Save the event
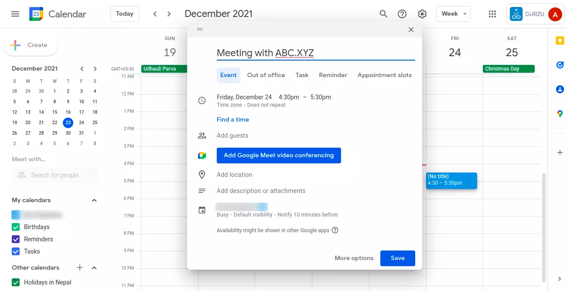This screenshot has width=567, height=291. 398,258
